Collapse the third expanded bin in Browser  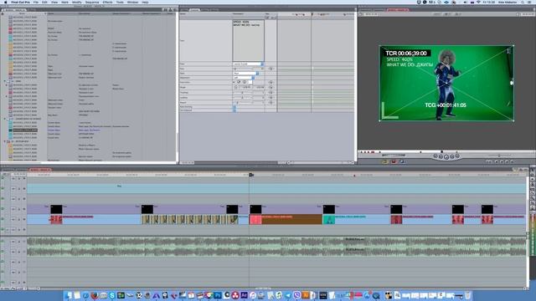point(5,141)
